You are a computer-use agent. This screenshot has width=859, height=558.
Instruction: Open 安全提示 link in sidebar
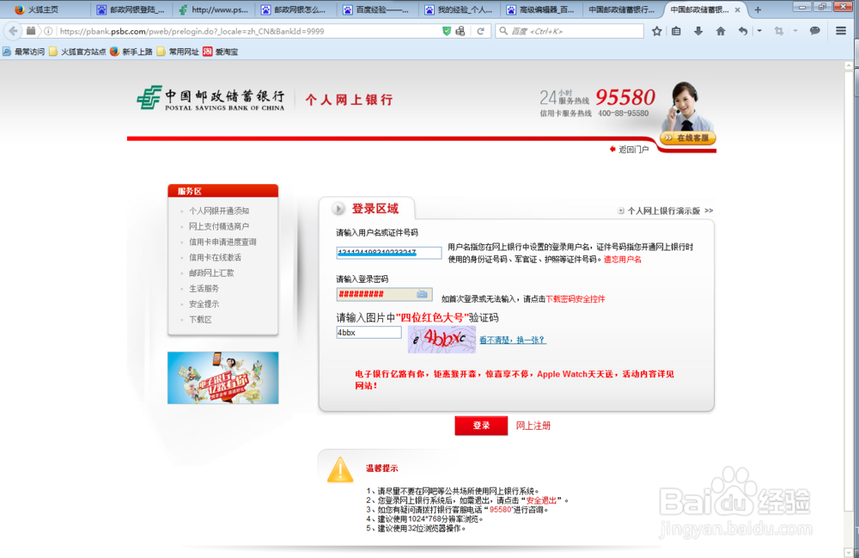click(x=204, y=304)
